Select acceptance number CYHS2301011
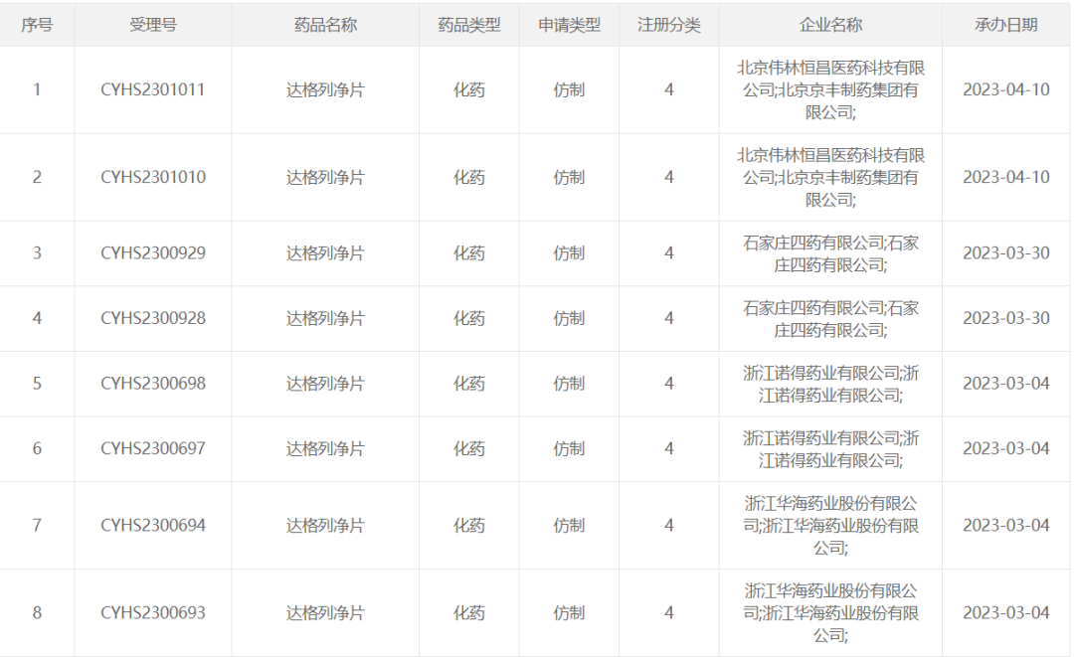This screenshot has width=1074, height=657. (153, 89)
